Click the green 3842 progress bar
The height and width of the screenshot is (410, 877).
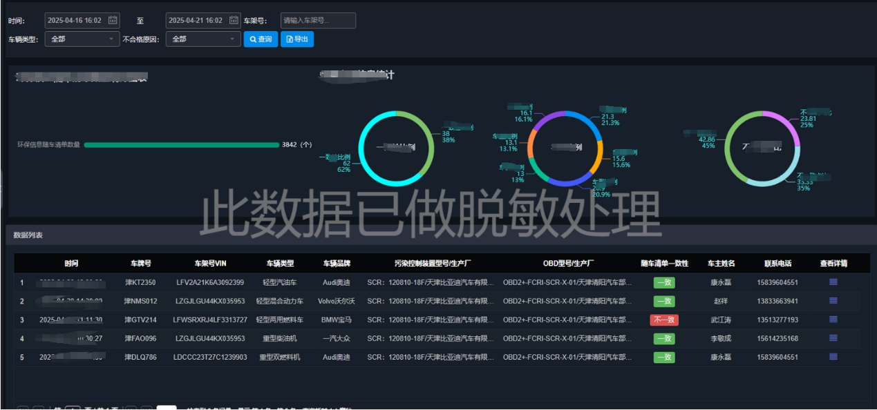pyautogui.click(x=181, y=145)
